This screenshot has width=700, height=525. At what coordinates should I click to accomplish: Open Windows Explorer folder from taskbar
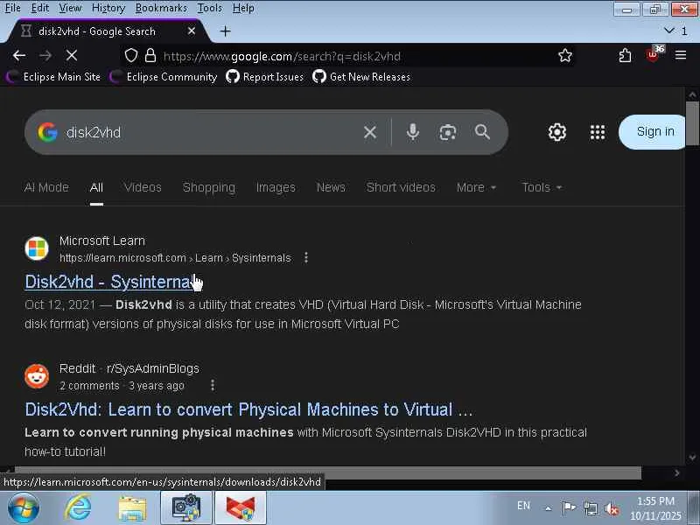(x=132, y=508)
